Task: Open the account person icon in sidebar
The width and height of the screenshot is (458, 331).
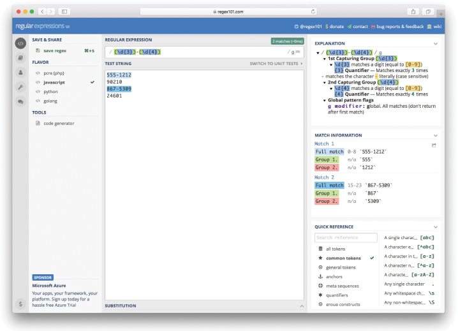Action: (20, 72)
